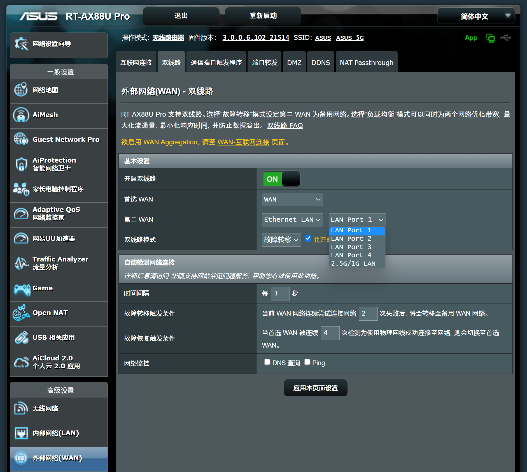Viewport: 527px width, 472px height.
Task: Click the WAN globe icon in sidebar
Action: (21, 458)
